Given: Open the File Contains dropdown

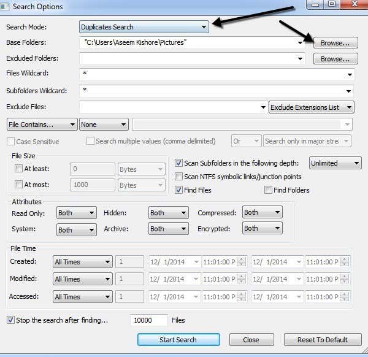Looking at the screenshot, I should point(42,125).
